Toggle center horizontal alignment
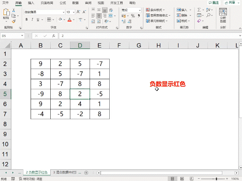This screenshot has width=242, height=181. 99,16
